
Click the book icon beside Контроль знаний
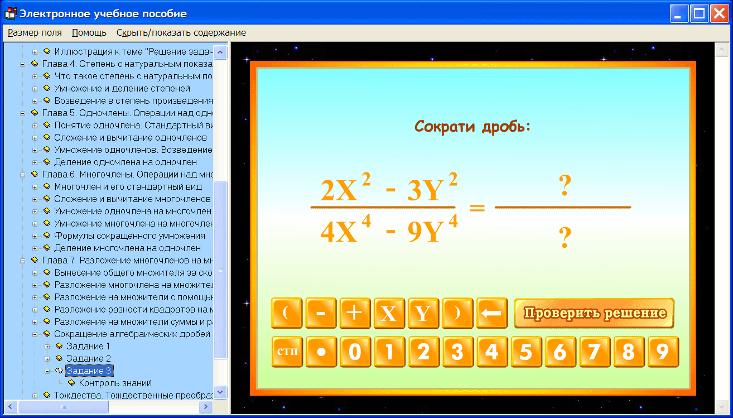click(x=71, y=383)
